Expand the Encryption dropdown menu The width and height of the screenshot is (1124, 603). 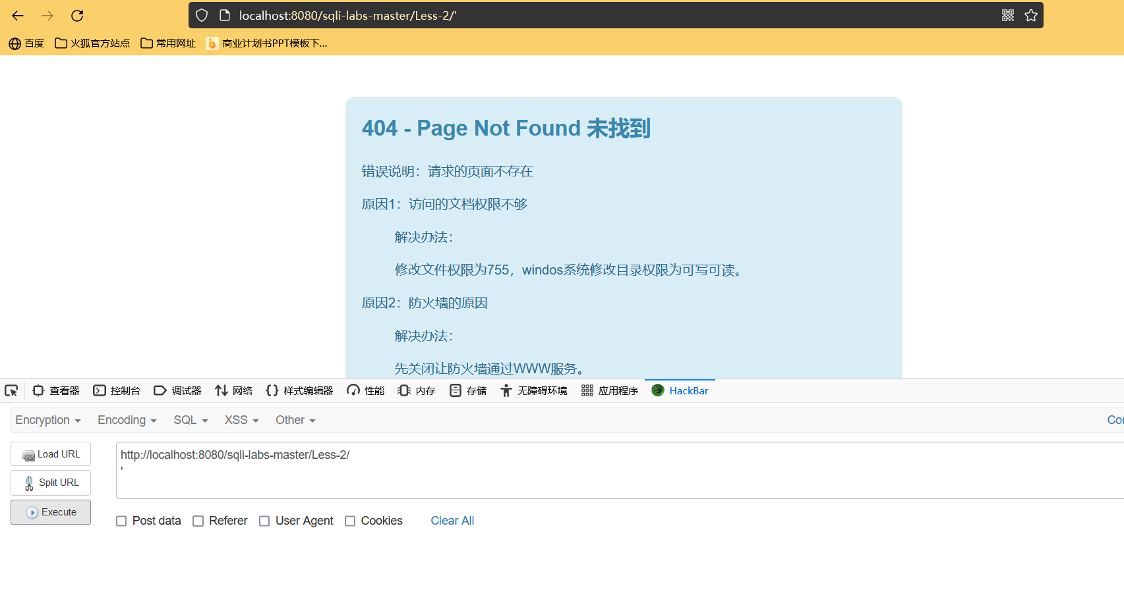click(x=48, y=420)
